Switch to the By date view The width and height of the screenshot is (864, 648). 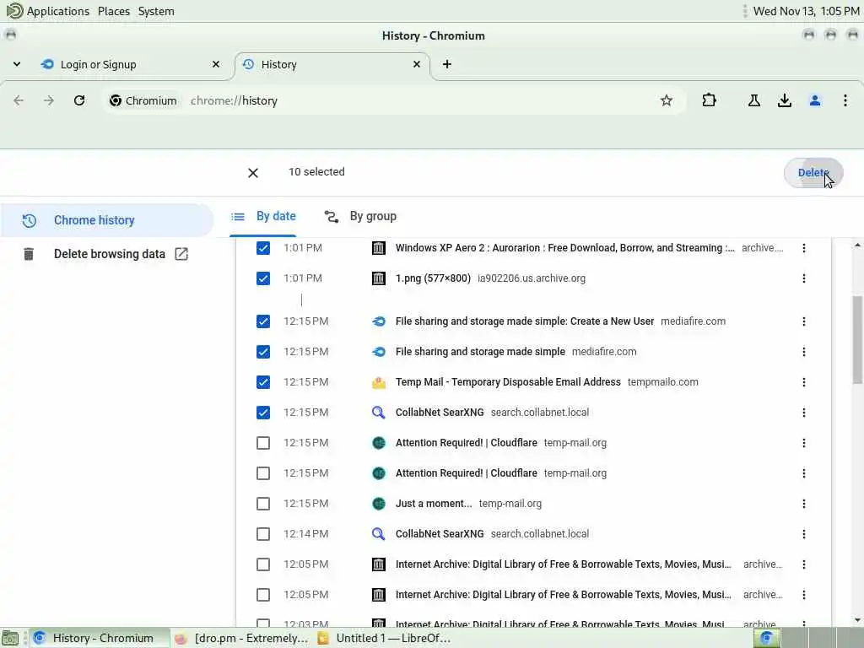[x=263, y=216]
